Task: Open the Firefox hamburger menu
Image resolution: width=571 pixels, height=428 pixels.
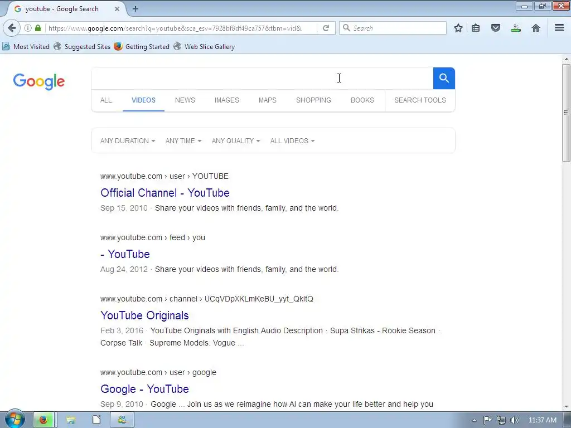Action: tap(559, 28)
